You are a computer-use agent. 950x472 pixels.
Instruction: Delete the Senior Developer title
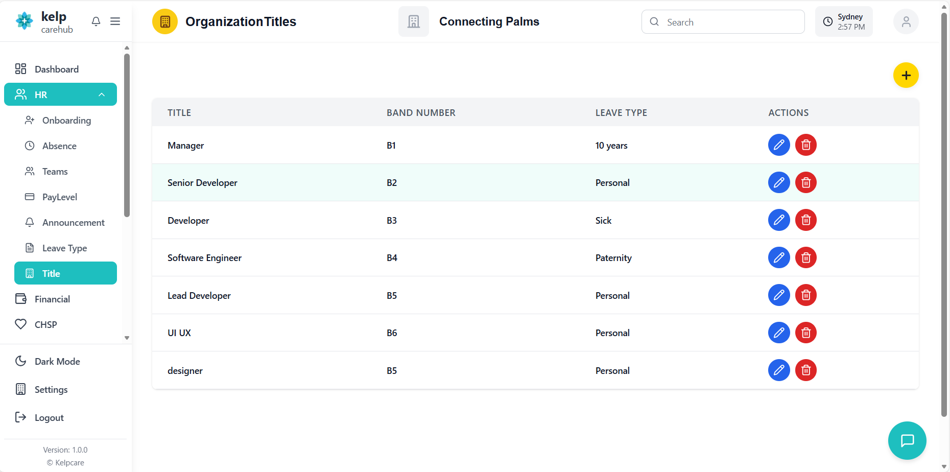point(806,182)
